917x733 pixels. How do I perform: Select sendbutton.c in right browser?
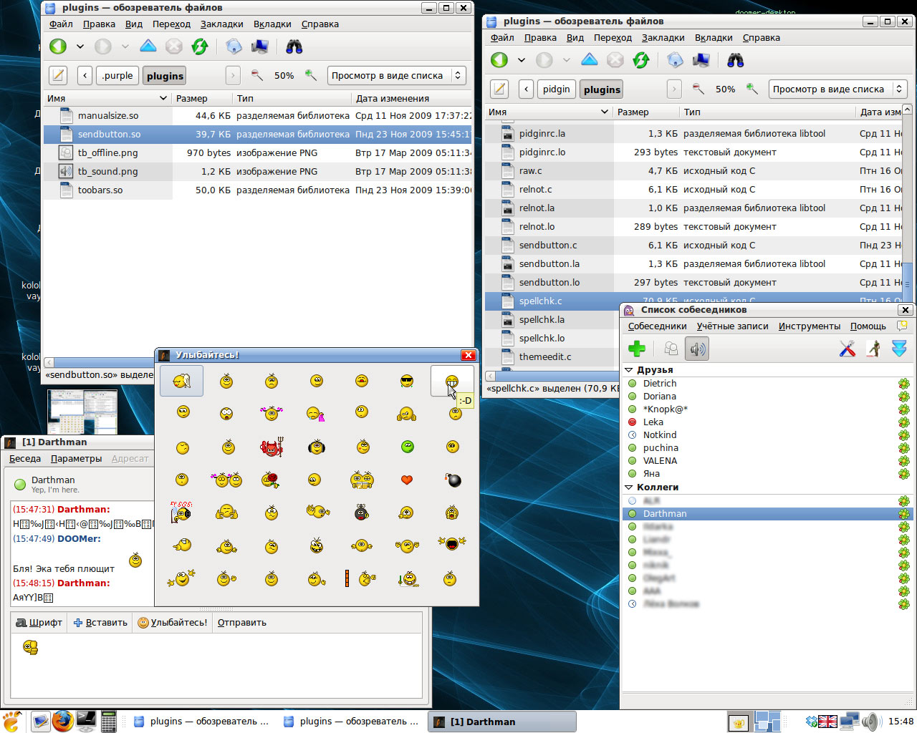click(x=693, y=245)
